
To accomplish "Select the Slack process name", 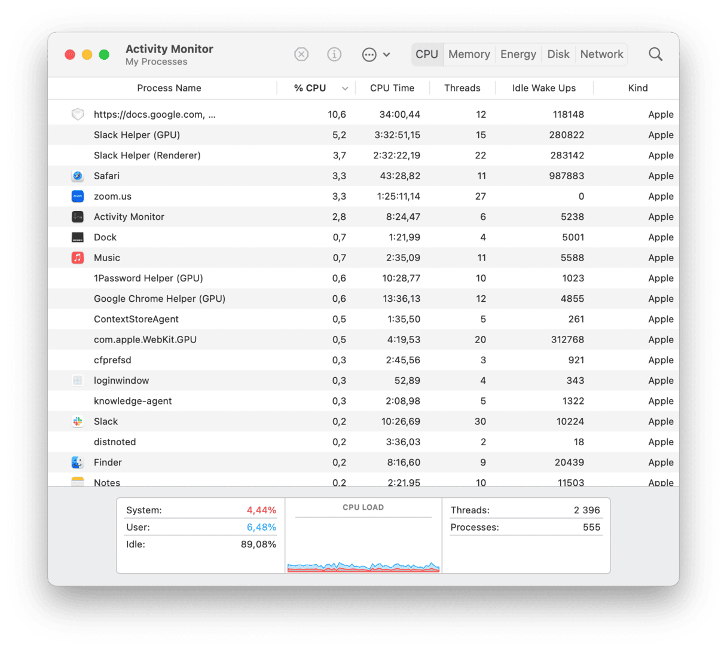I will (x=106, y=421).
